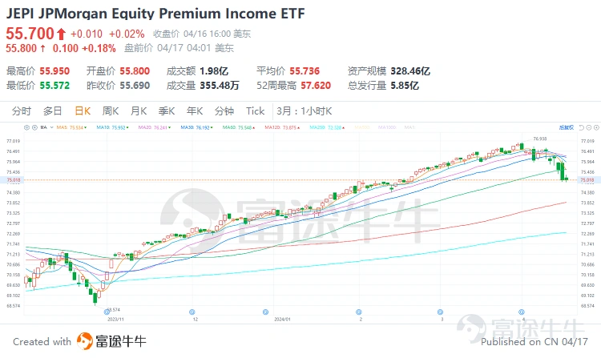Select the 3月: 1小时K preset
The height and width of the screenshot is (358, 601).
(305, 111)
